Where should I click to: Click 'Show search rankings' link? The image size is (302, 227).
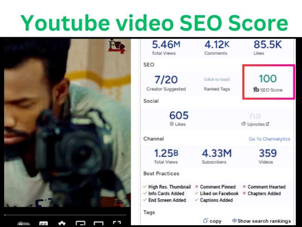[x=264, y=221]
